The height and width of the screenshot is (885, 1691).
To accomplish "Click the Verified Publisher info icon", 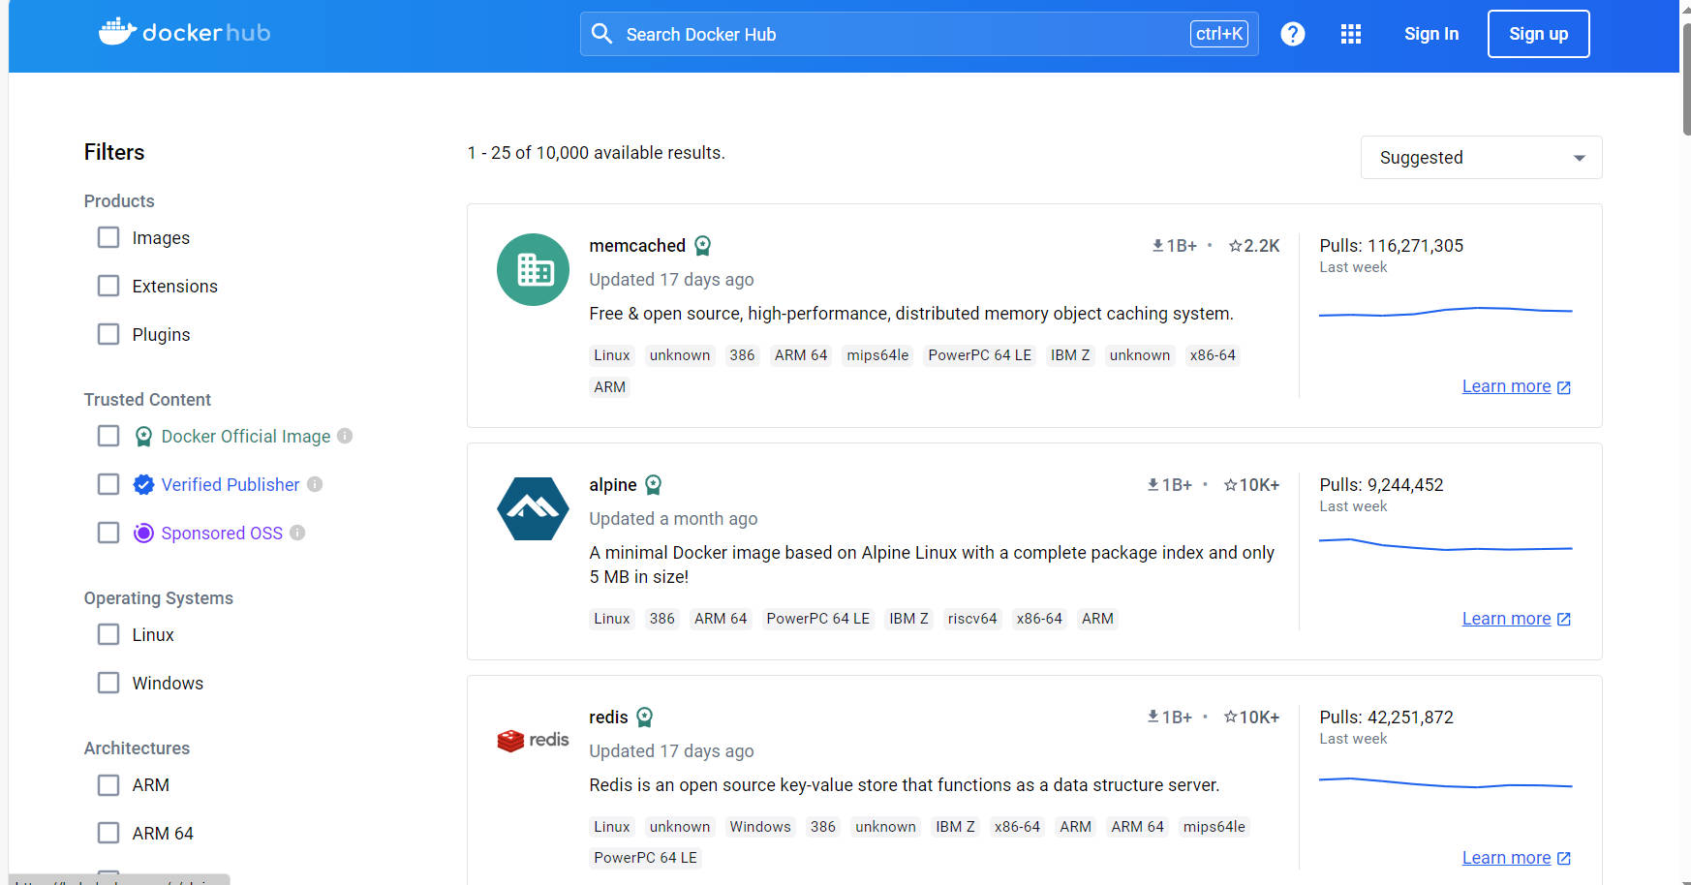I will click(315, 484).
